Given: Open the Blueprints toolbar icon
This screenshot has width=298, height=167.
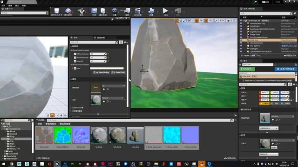Looking at the screenshot, I should point(127,11).
